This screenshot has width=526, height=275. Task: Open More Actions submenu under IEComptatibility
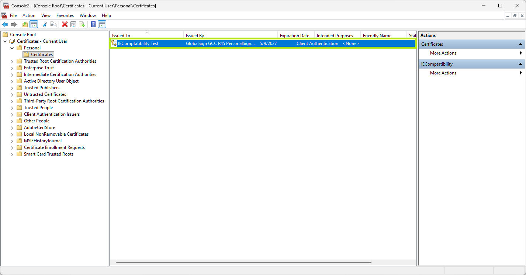(472, 73)
